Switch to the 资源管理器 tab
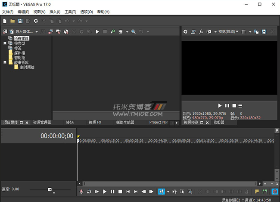The width and height of the screenshot is (280, 202). coord(42,122)
